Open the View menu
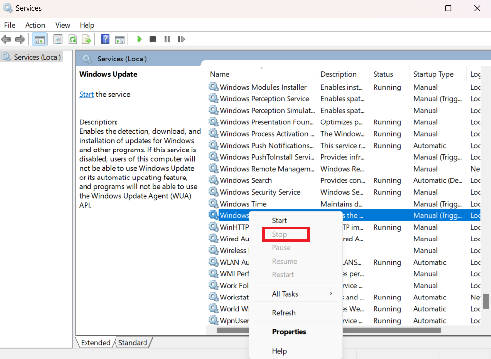 click(62, 25)
